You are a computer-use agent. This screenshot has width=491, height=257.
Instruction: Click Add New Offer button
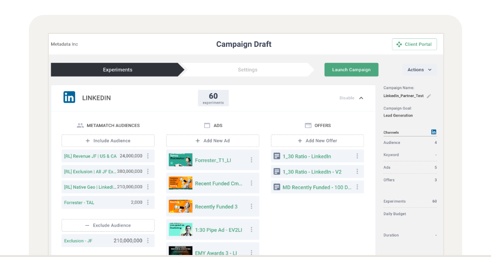(x=317, y=141)
